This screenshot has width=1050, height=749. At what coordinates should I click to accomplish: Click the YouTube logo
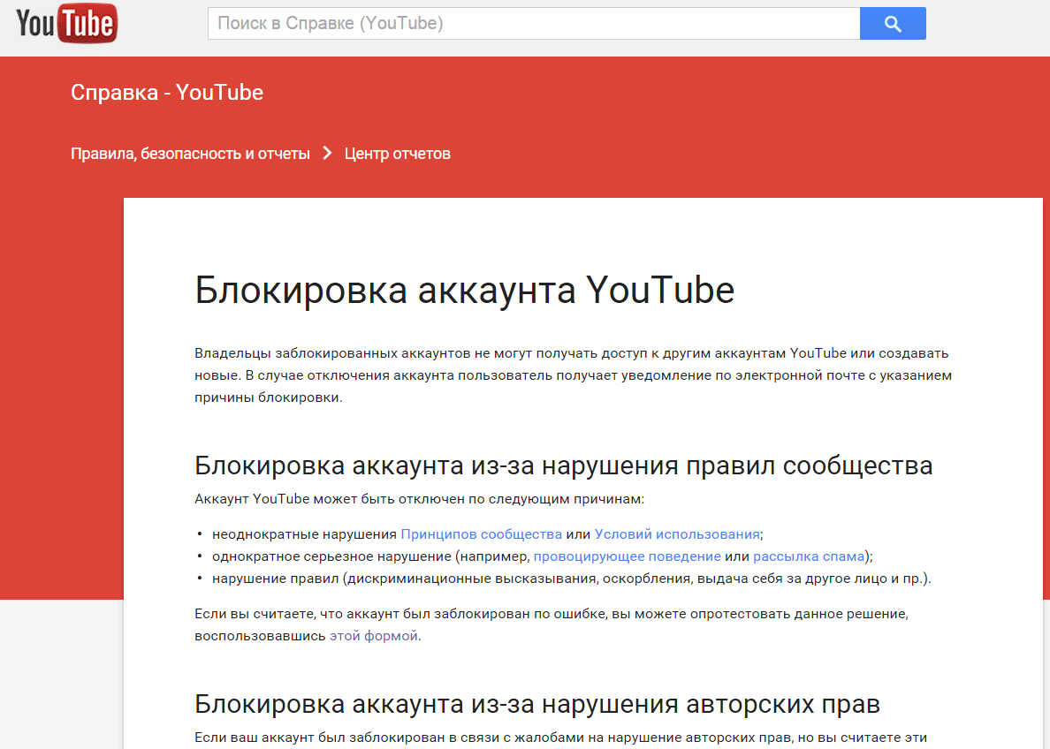click(66, 24)
